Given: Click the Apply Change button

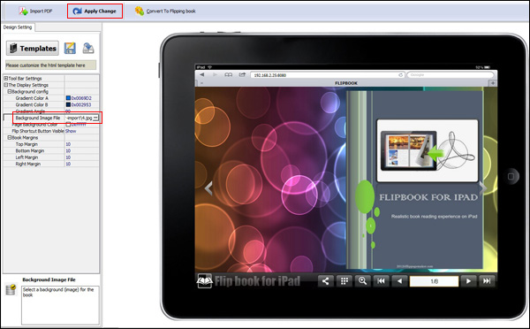Looking at the screenshot, I should (95, 11).
